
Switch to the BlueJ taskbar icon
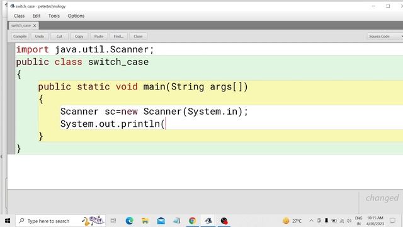pos(208,221)
